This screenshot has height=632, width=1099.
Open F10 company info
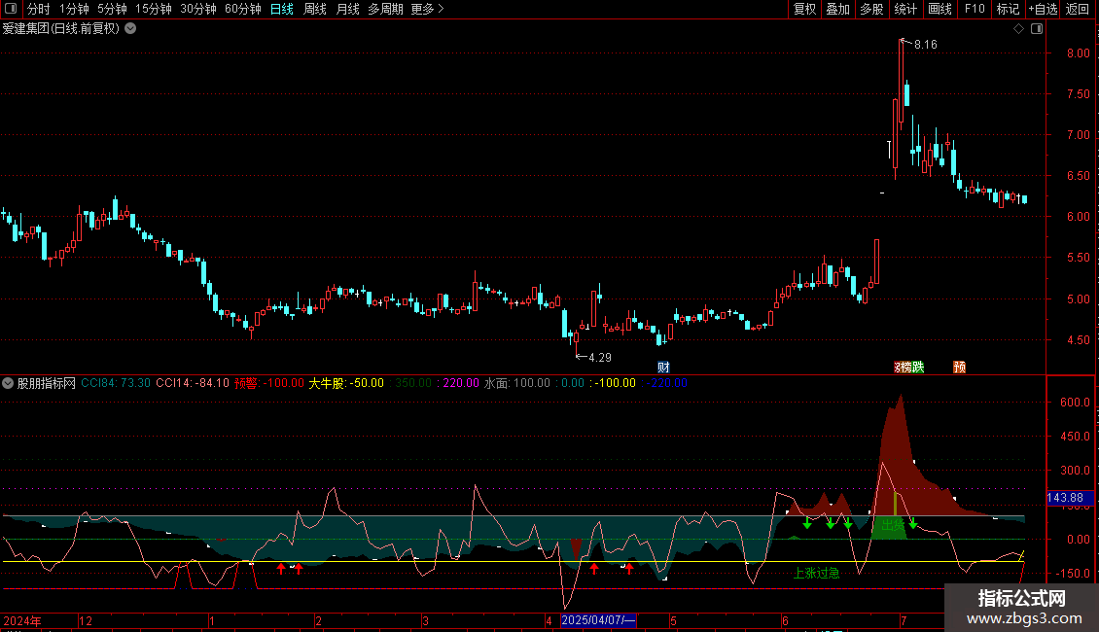tap(975, 9)
